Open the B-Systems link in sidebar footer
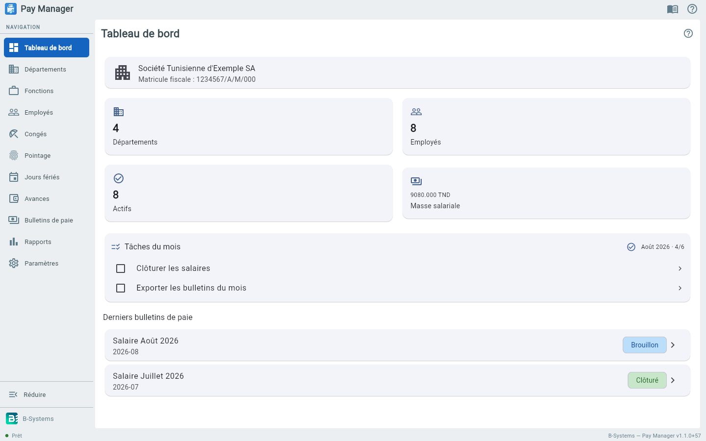This screenshot has width=706, height=441. click(38, 419)
